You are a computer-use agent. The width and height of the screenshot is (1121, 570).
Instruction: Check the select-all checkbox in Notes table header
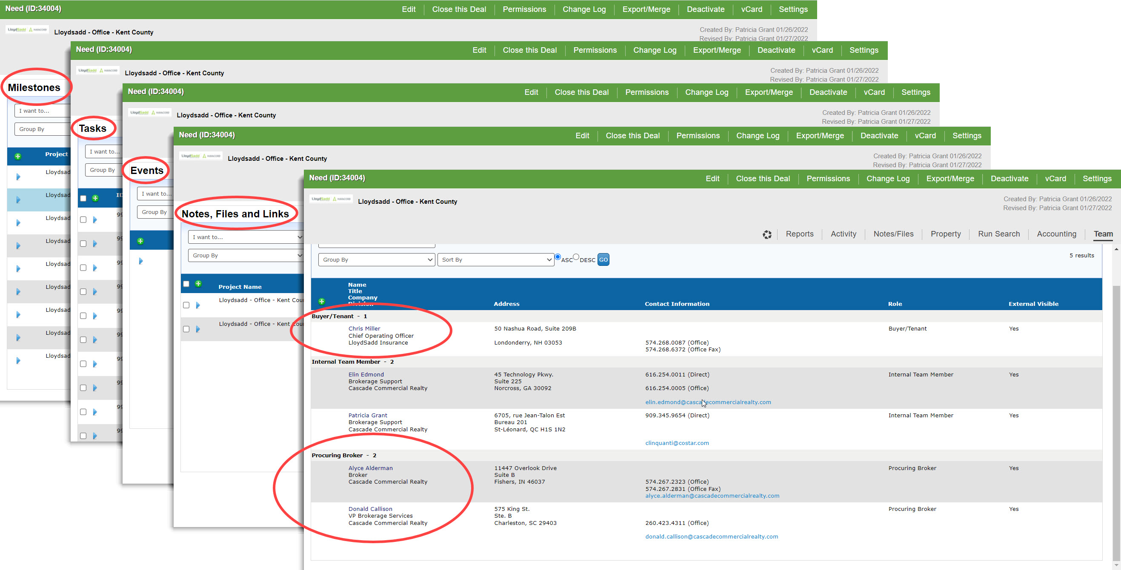(x=186, y=284)
